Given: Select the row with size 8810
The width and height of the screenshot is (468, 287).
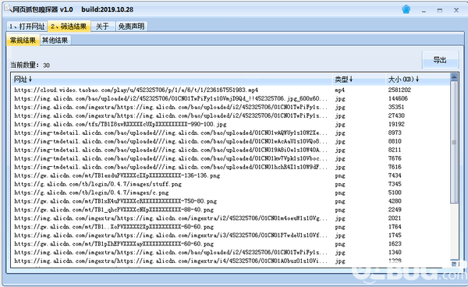Looking at the screenshot, I should pyautogui.click(x=230, y=141).
